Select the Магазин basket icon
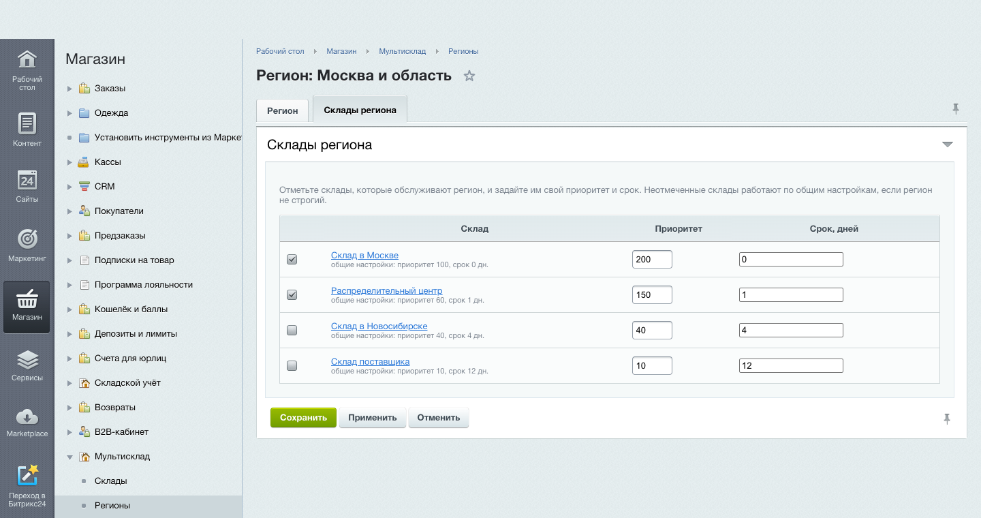This screenshot has width=981, height=518. (27, 298)
